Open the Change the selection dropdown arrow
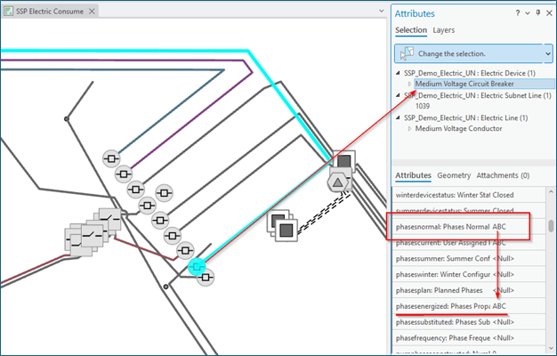Image resolution: width=557 pixels, height=356 pixels. tap(547, 53)
